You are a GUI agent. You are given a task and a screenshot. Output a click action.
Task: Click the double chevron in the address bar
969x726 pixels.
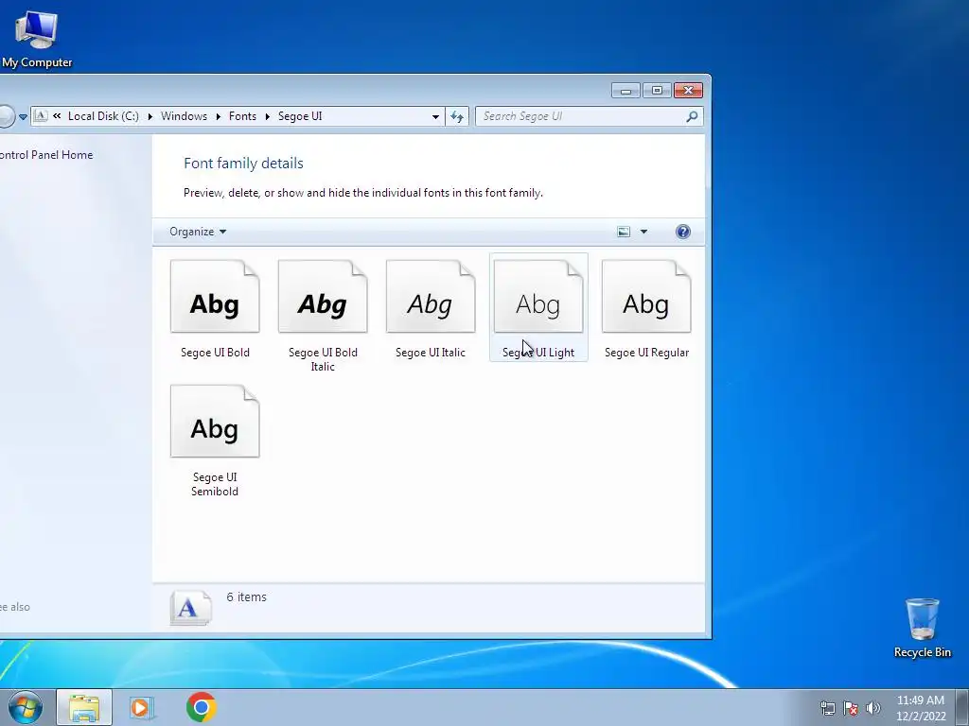[57, 116]
